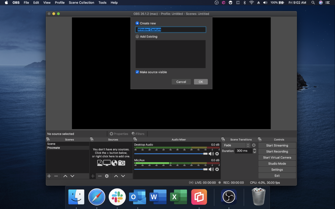Select the Add Existing radio button

137,36
